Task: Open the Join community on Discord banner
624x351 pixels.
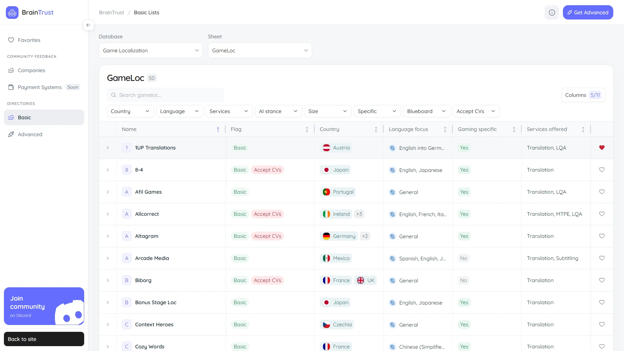Action: point(44,306)
